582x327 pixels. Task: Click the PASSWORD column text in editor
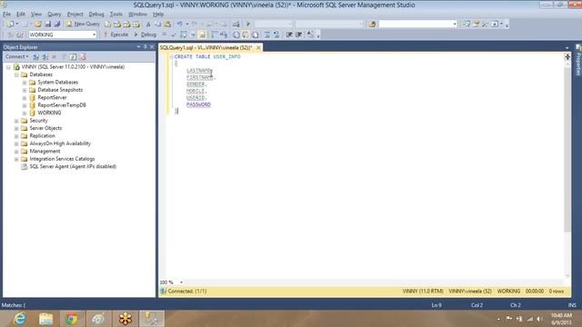click(x=198, y=105)
